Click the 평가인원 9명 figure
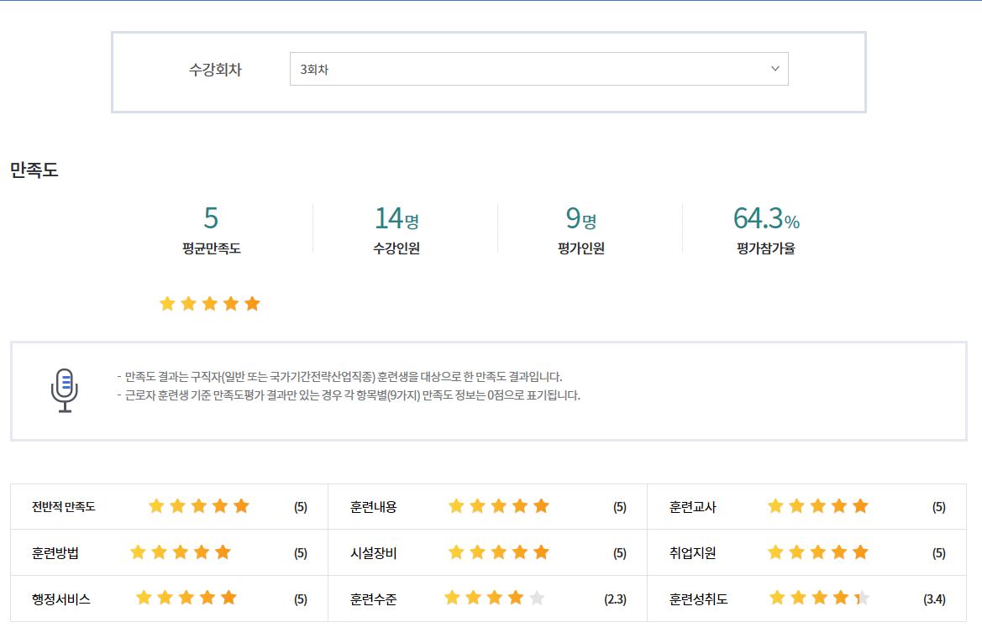The width and height of the screenshot is (982, 643). coord(581,218)
